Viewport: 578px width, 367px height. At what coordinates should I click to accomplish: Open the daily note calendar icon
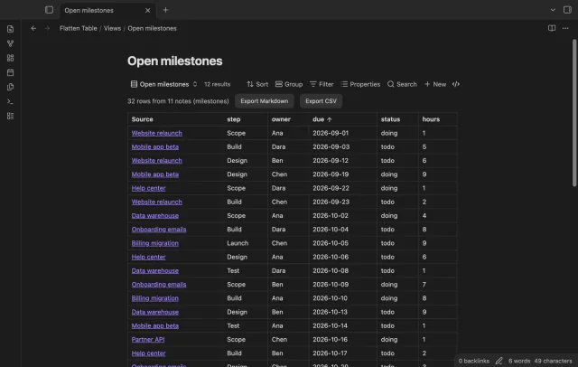tap(10, 72)
